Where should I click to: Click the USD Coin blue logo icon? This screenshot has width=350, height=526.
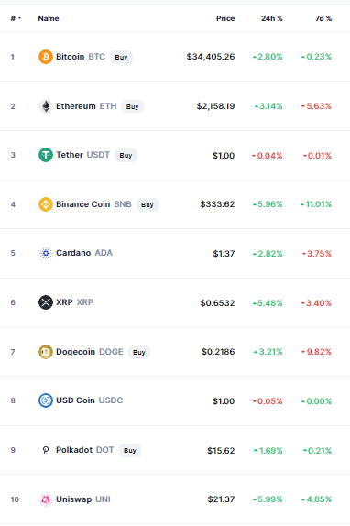pos(46,400)
